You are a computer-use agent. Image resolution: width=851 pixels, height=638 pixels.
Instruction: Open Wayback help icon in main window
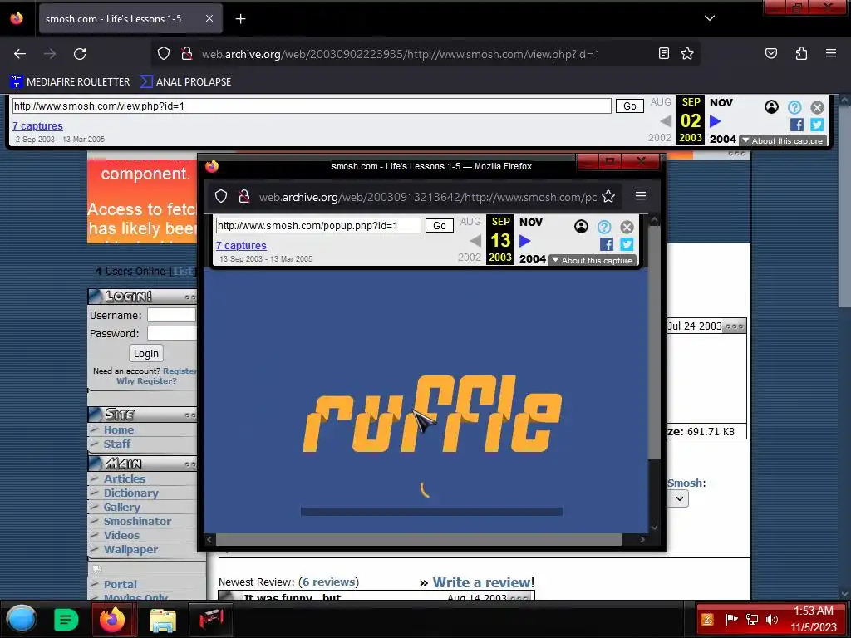[x=794, y=107]
